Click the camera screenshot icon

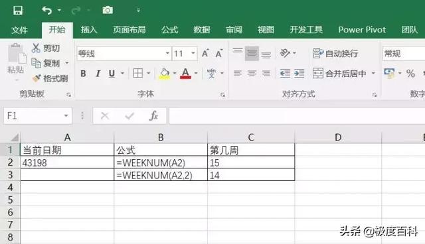pos(108,11)
